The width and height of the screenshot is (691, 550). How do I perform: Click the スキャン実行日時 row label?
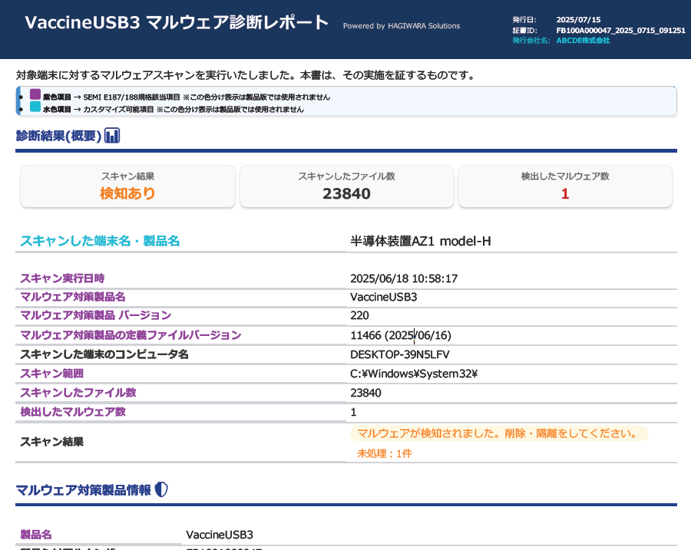[x=62, y=278]
